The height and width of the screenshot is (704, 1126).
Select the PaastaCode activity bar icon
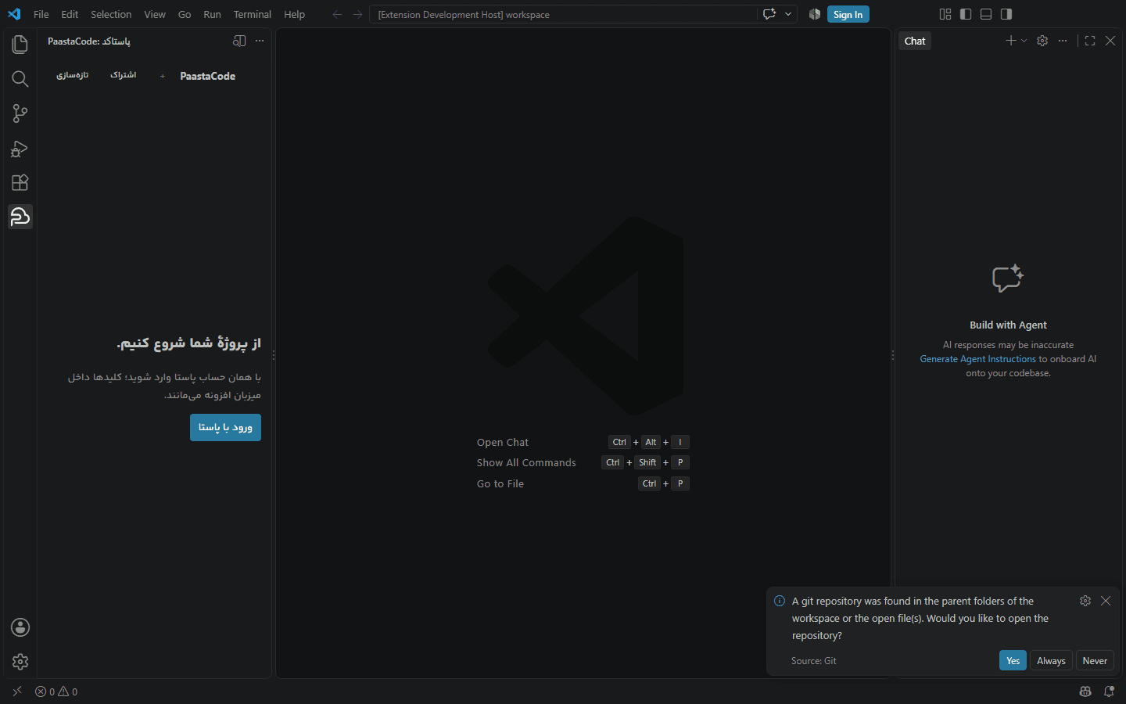click(x=20, y=217)
